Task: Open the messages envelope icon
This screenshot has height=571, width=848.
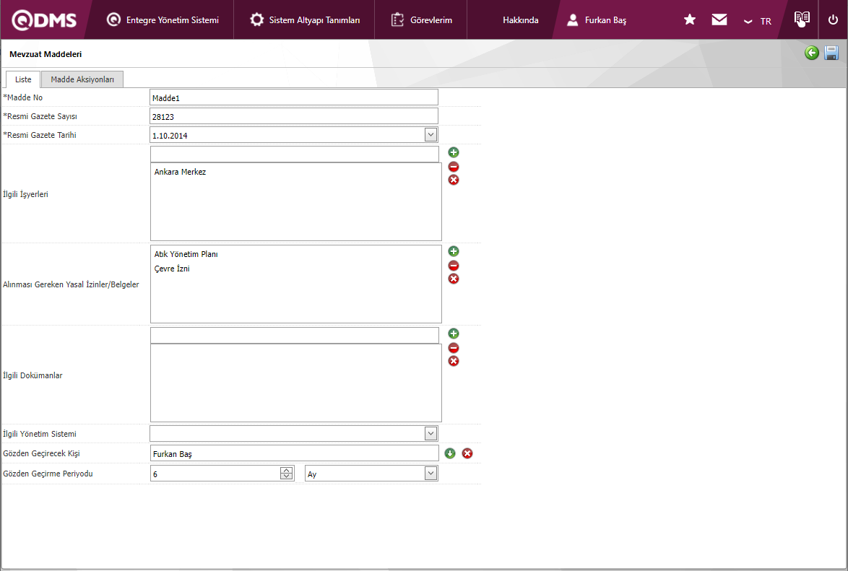Action: pyautogui.click(x=719, y=19)
